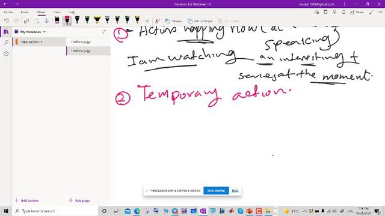Choose the Insert Space tool
The width and height of the screenshot is (385, 216).
click(x=47, y=21)
